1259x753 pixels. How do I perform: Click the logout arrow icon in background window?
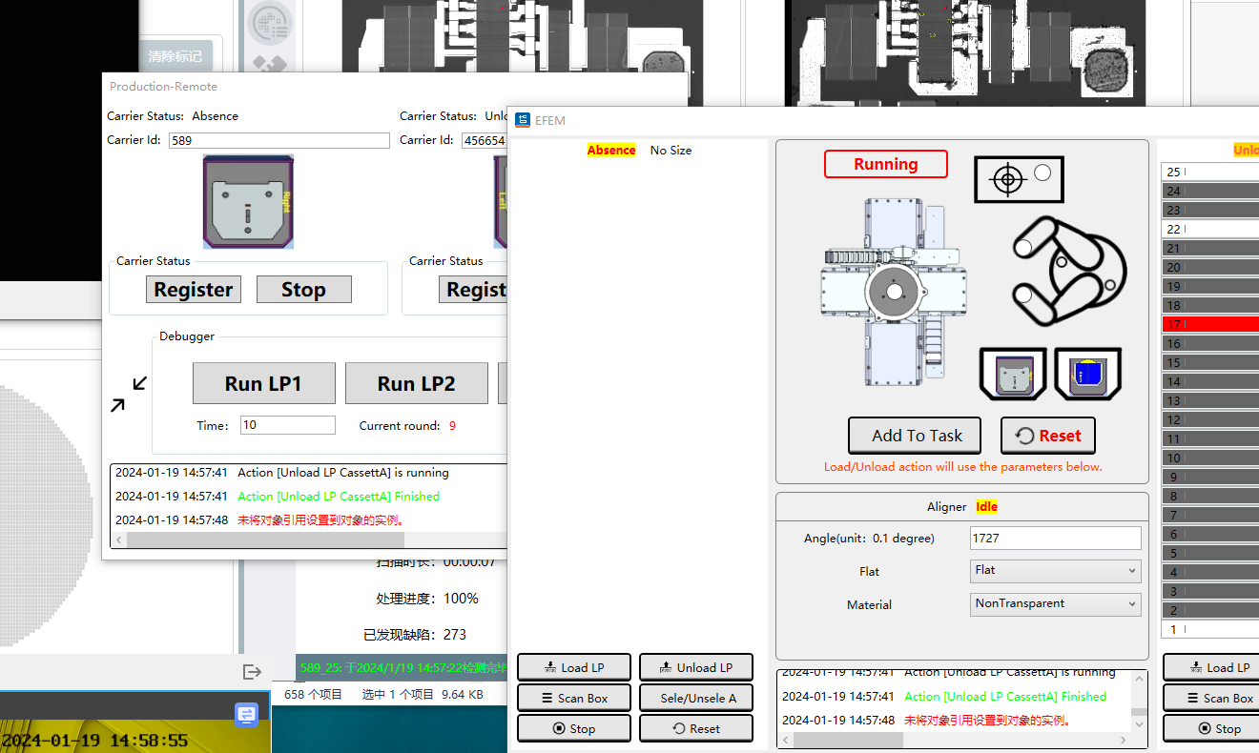coord(252,672)
